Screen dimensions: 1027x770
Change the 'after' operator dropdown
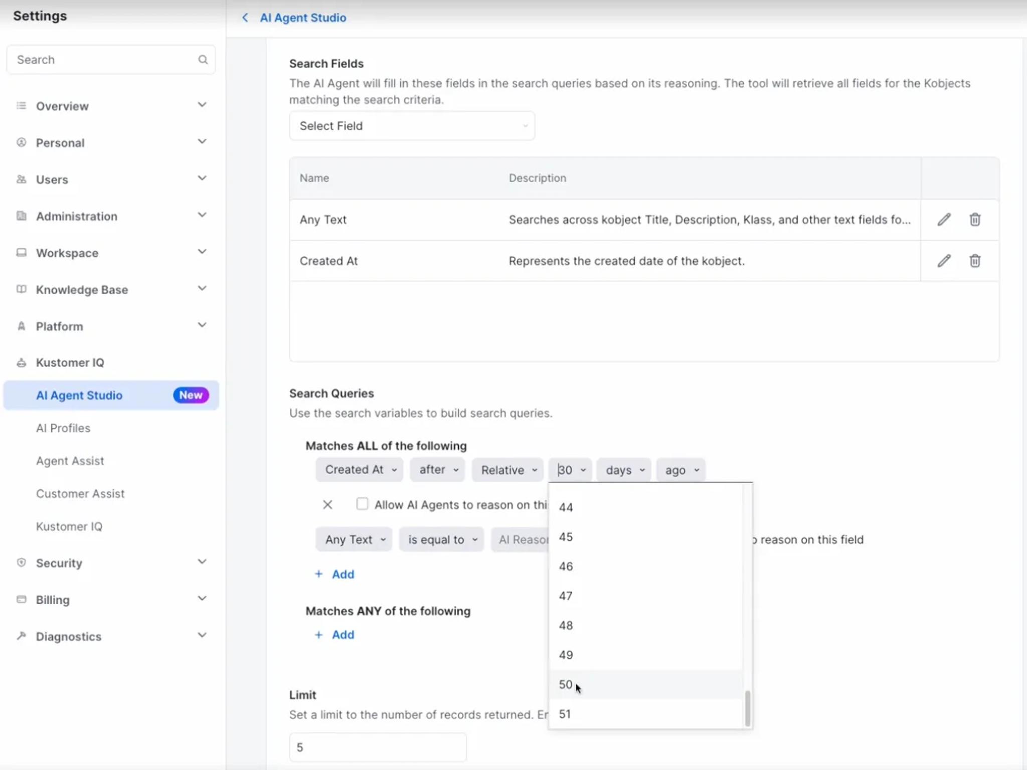point(437,470)
